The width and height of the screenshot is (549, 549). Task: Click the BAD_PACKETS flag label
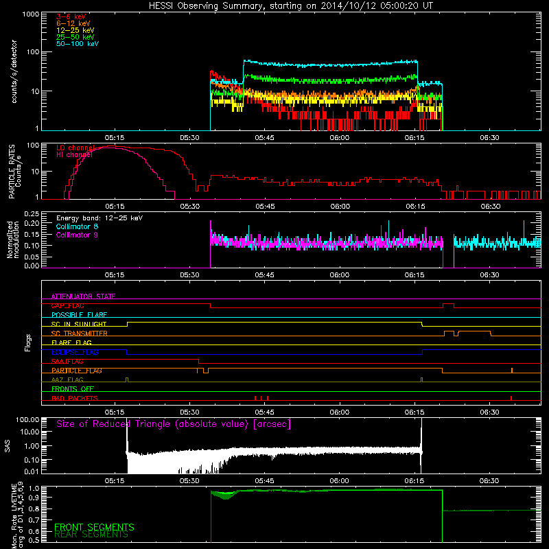pos(75,398)
